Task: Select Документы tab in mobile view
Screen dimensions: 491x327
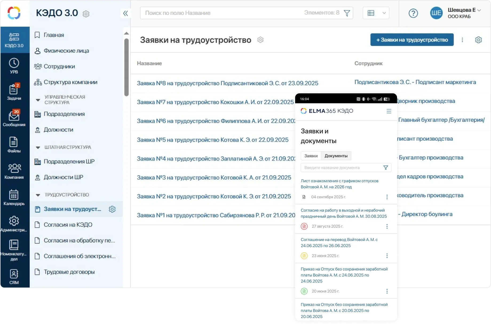Action: pos(336,156)
